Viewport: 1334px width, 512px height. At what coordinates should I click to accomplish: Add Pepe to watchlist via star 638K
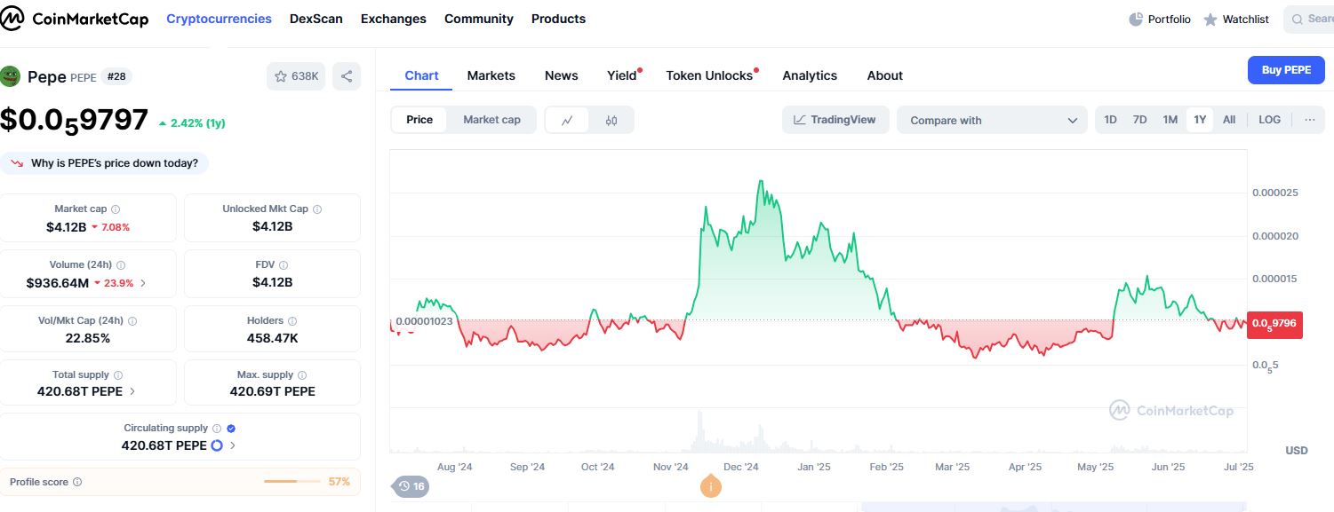[x=296, y=76]
